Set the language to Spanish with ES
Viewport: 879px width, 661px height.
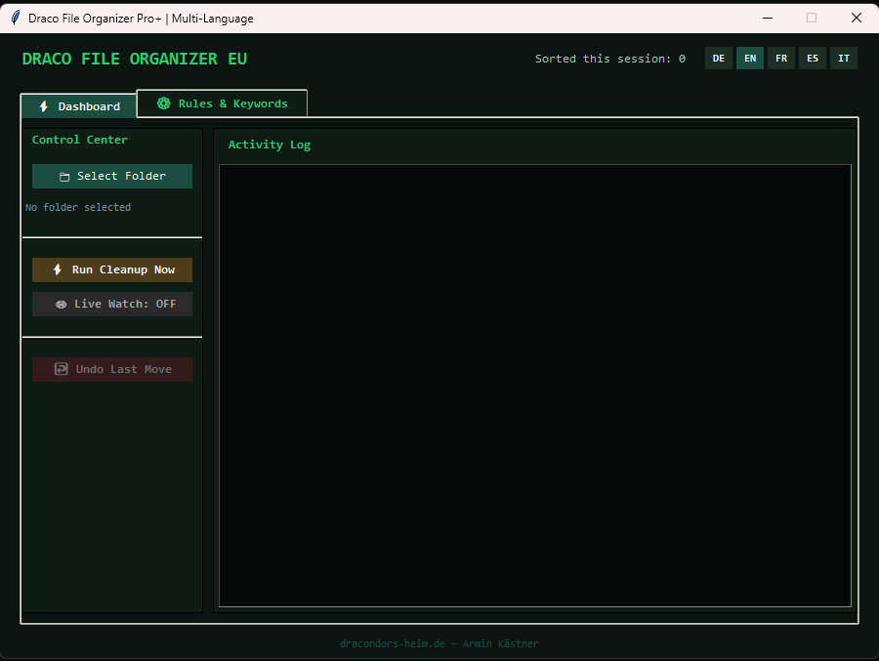click(x=813, y=59)
